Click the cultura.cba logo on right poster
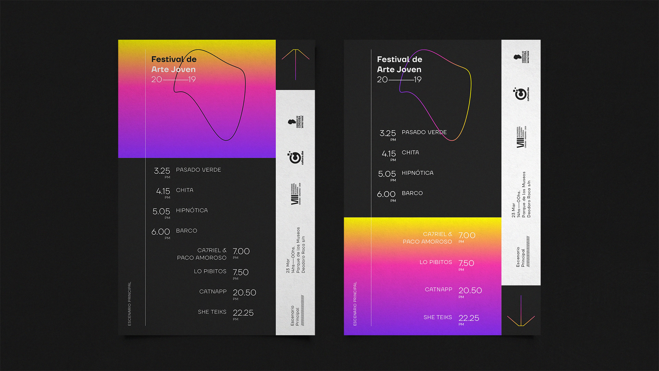This screenshot has height=371, width=659. click(x=521, y=94)
